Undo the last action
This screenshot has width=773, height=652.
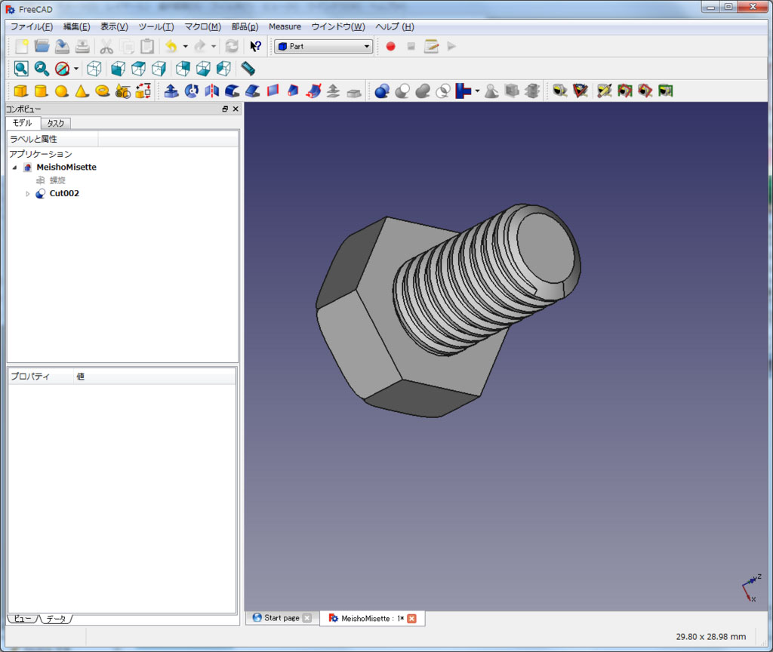click(x=171, y=46)
